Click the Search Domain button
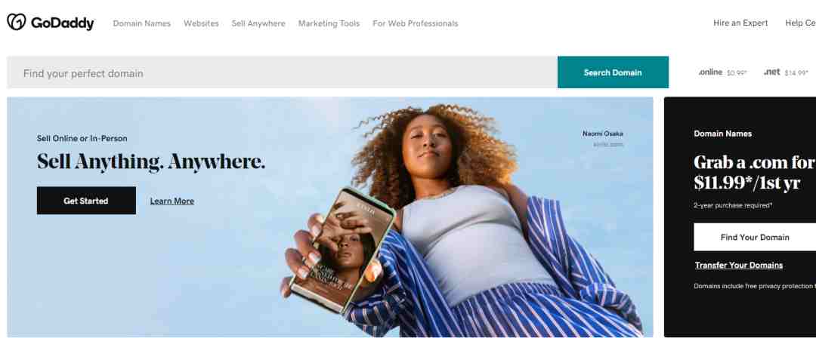This screenshot has width=816, height=338. pyautogui.click(x=613, y=72)
